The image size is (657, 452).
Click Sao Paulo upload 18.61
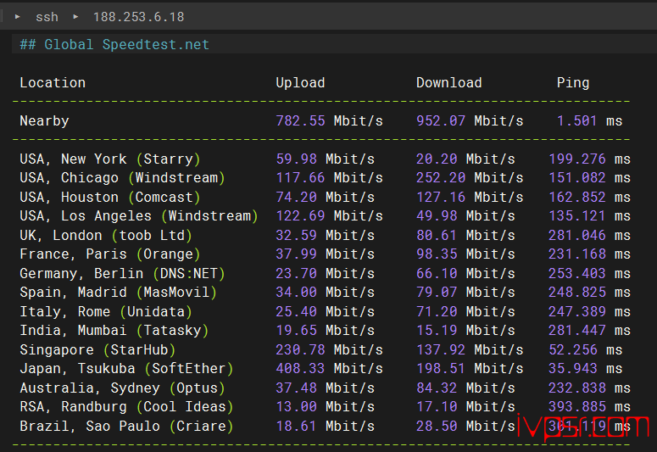pyautogui.click(x=296, y=426)
